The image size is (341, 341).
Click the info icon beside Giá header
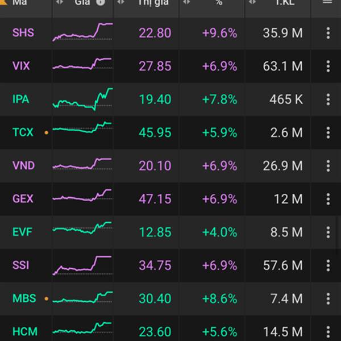pyautogui.click(x=101, y=2)
